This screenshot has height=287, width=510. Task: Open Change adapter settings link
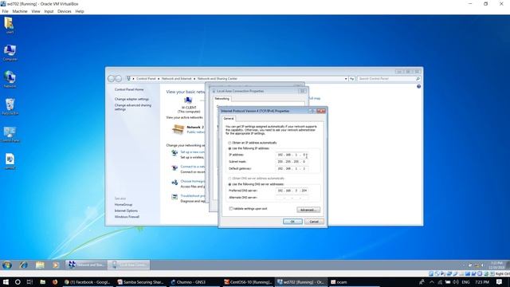(131, 99)
